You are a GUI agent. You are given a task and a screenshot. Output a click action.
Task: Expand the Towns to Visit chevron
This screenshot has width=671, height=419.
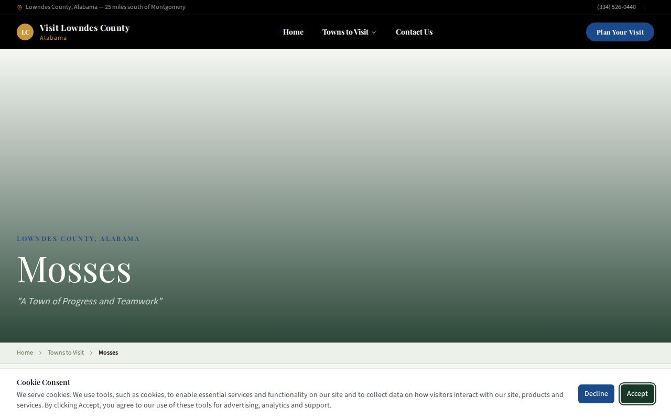click(374, 32)
